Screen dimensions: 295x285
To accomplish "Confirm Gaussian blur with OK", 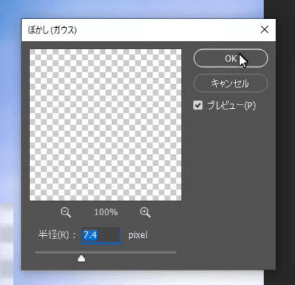I will click(x=231, y=58).
